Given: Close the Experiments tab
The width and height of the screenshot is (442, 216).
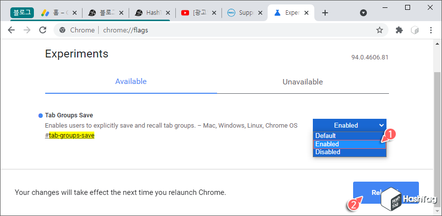Looking at the screenshot, I should [x=306, y=13].
